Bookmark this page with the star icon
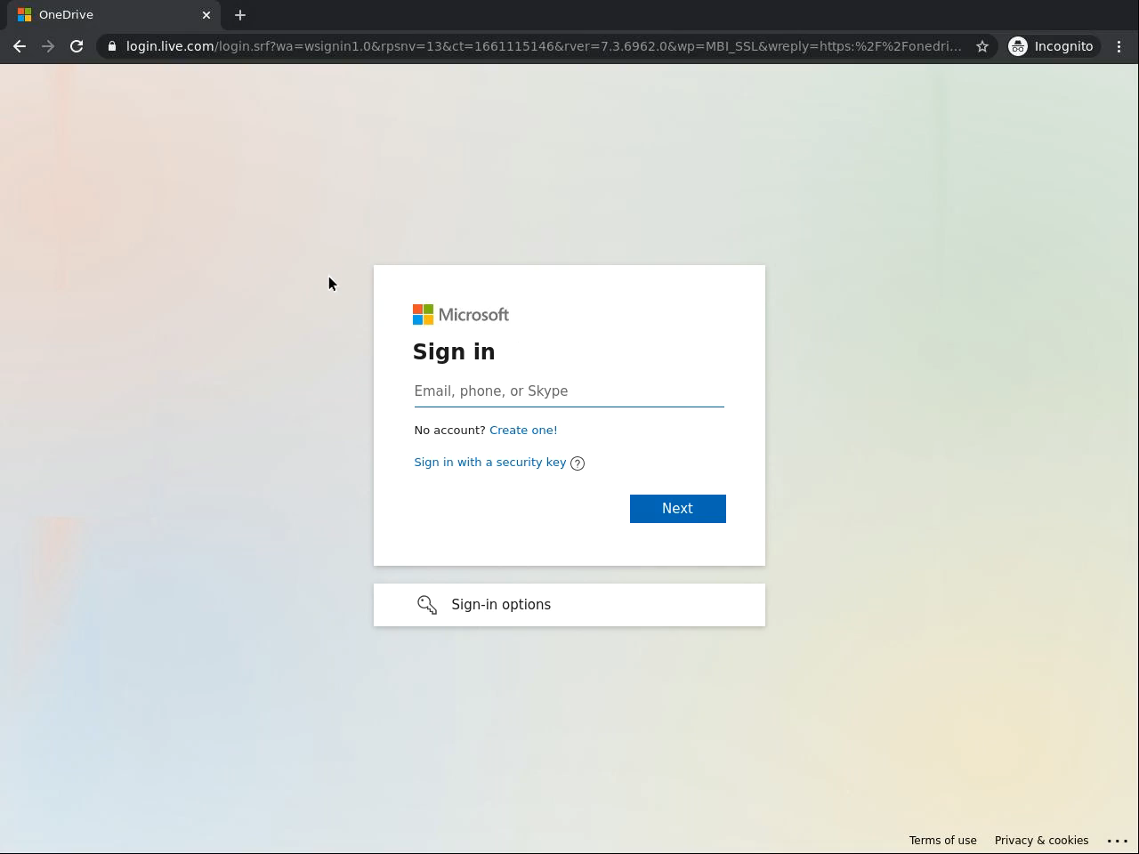Screen dimensions: 1139x854 click(x=982, y=46)
